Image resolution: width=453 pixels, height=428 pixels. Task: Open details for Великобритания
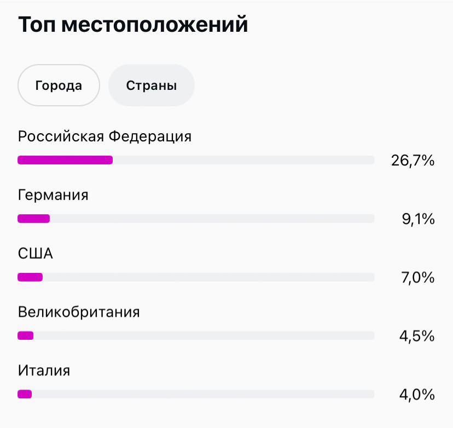[79, 312]
